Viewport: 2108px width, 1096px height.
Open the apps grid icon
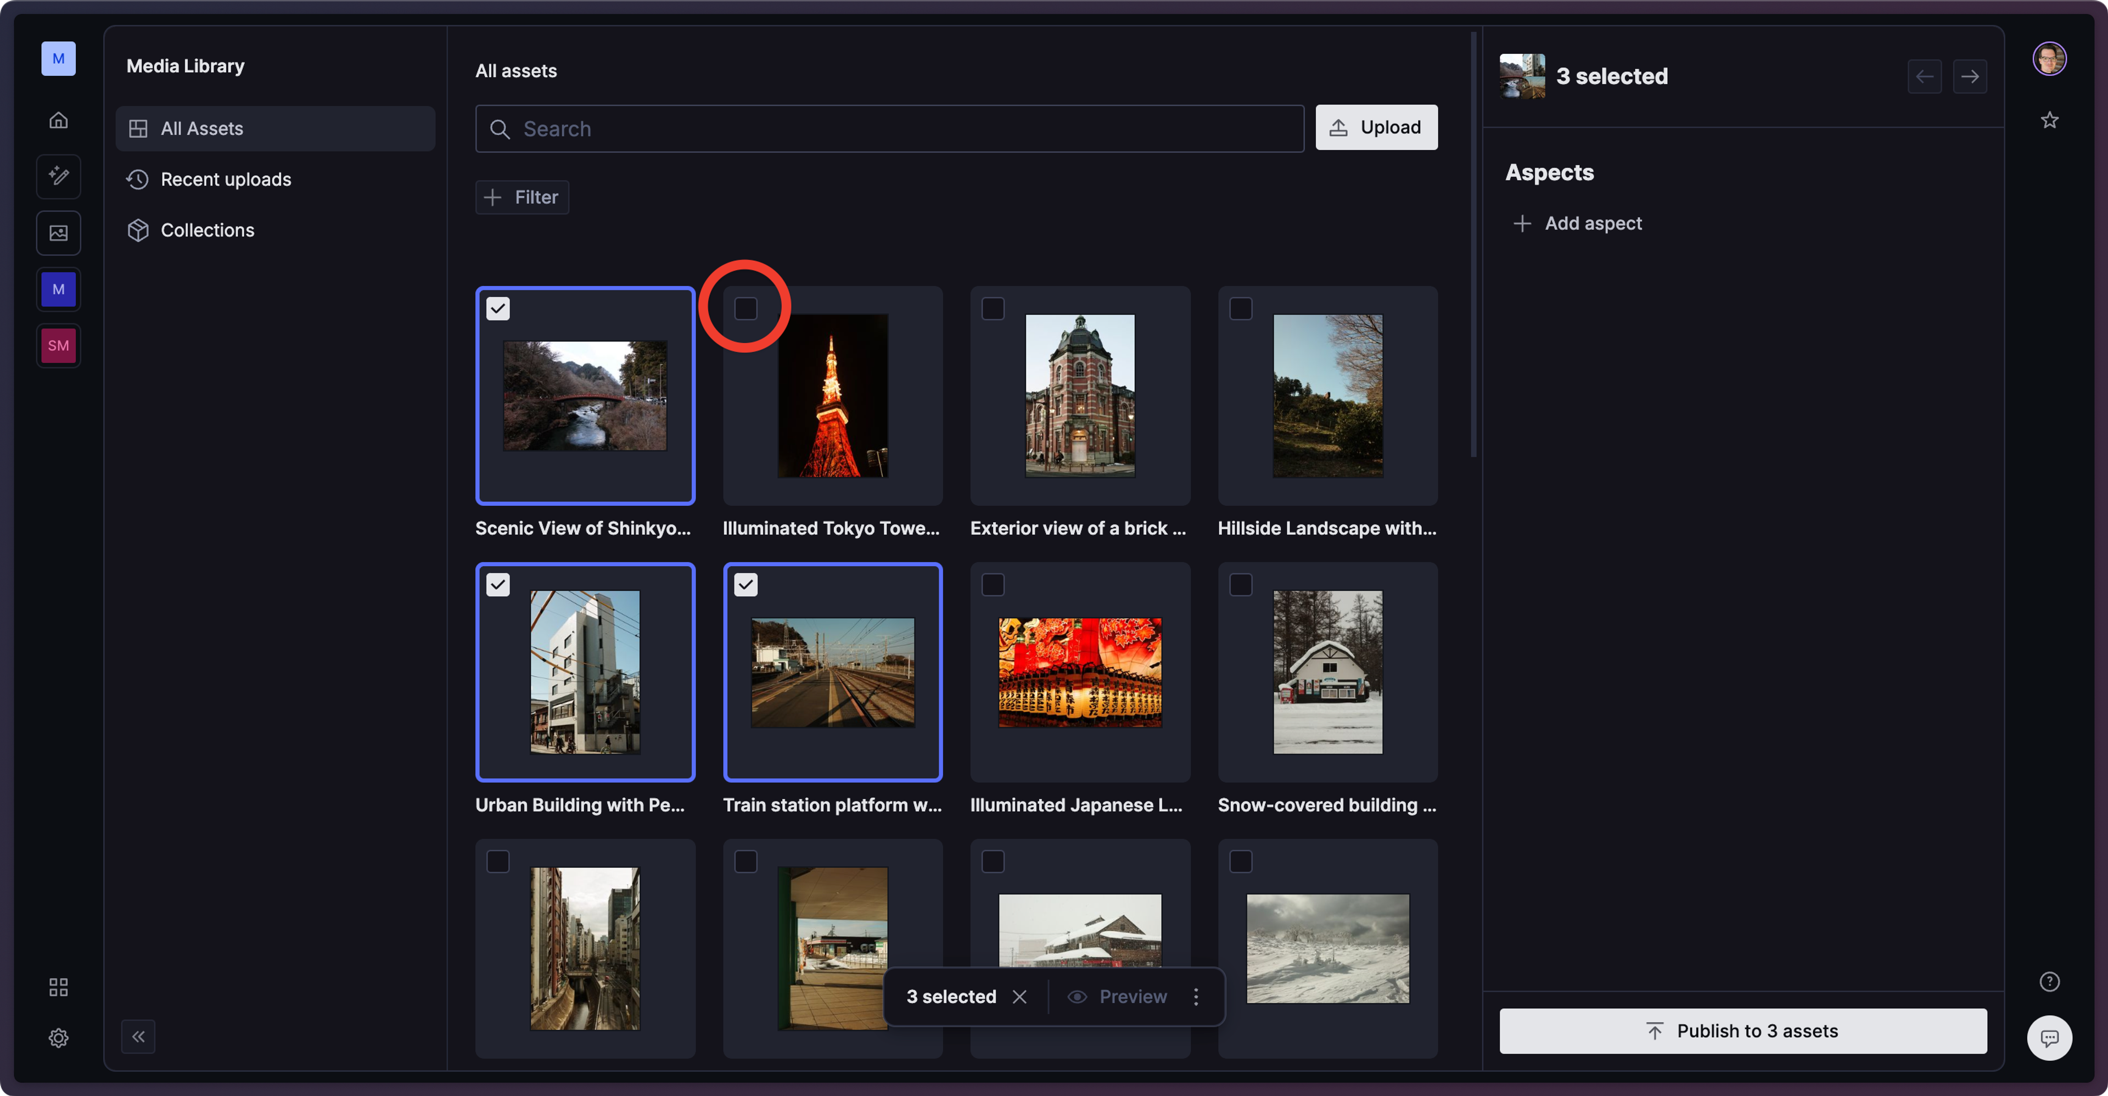point(58,987)
